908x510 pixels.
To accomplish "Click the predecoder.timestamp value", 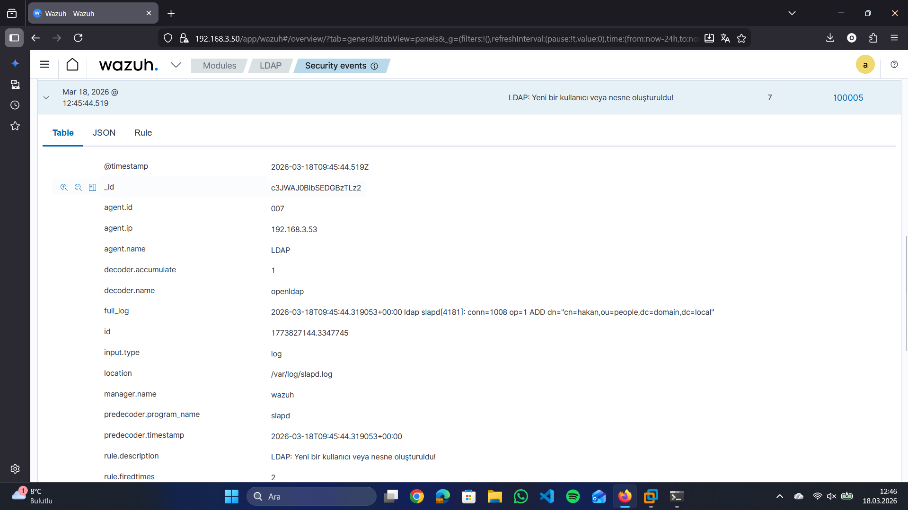I will (336, 436).
